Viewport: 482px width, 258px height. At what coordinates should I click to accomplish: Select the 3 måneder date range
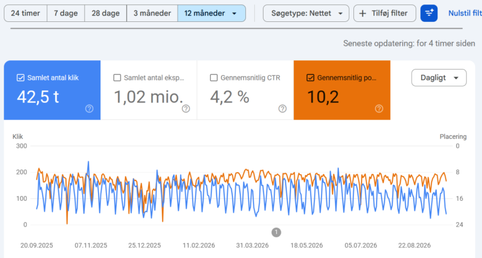click(152, 13)
